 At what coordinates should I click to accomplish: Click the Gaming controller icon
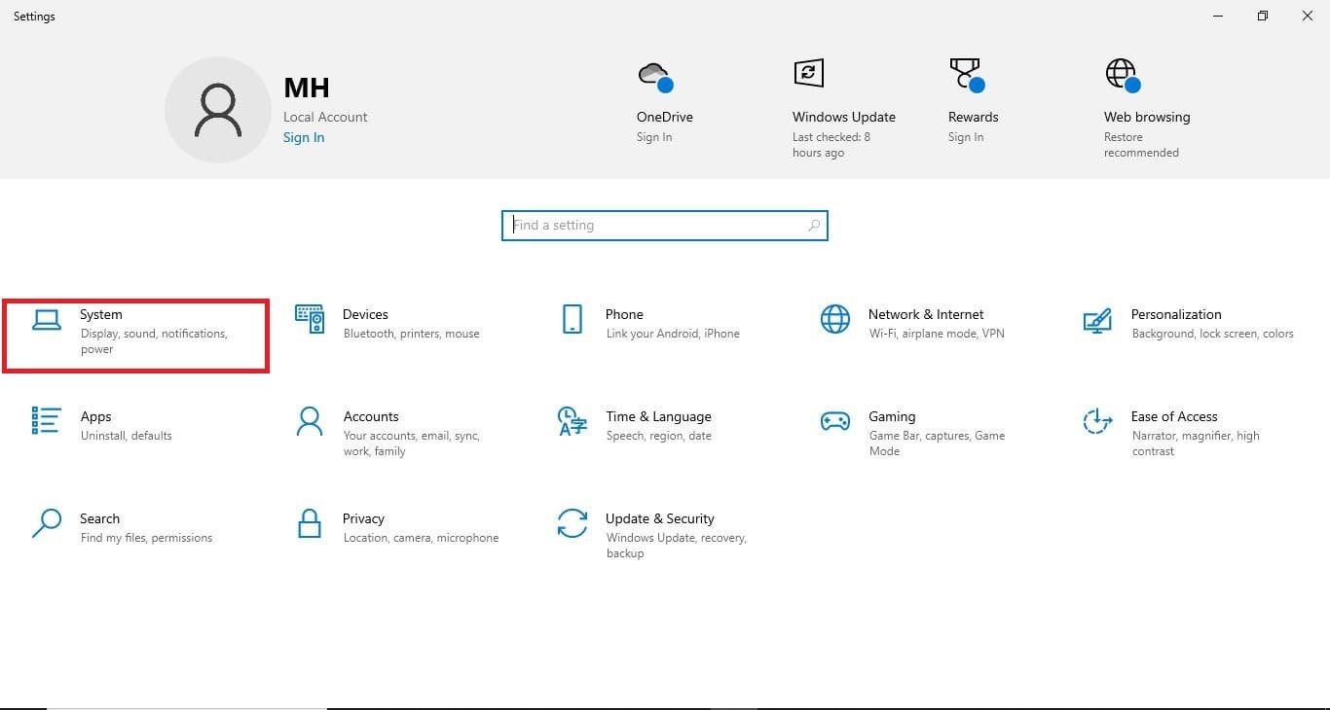pyautogui.click(x=834, y=421)
